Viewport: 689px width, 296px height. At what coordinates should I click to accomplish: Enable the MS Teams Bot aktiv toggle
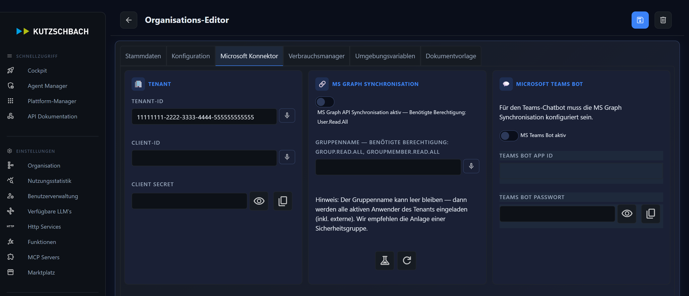(x=509, y=136)
